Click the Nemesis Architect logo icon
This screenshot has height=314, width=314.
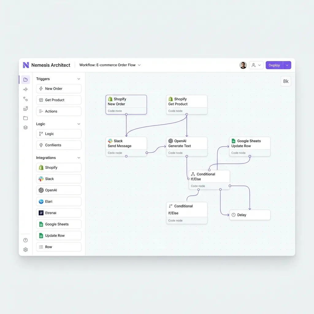click(x=26, y=65)
